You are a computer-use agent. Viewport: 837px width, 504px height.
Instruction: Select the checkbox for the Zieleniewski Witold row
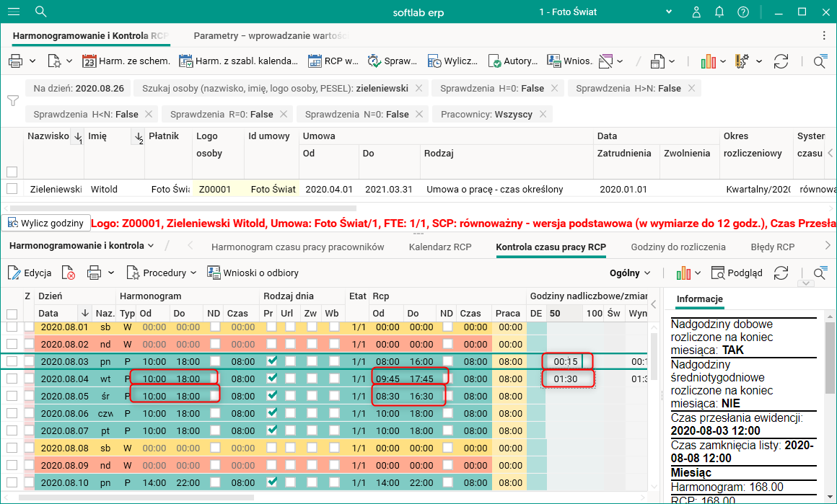[12, 189]
